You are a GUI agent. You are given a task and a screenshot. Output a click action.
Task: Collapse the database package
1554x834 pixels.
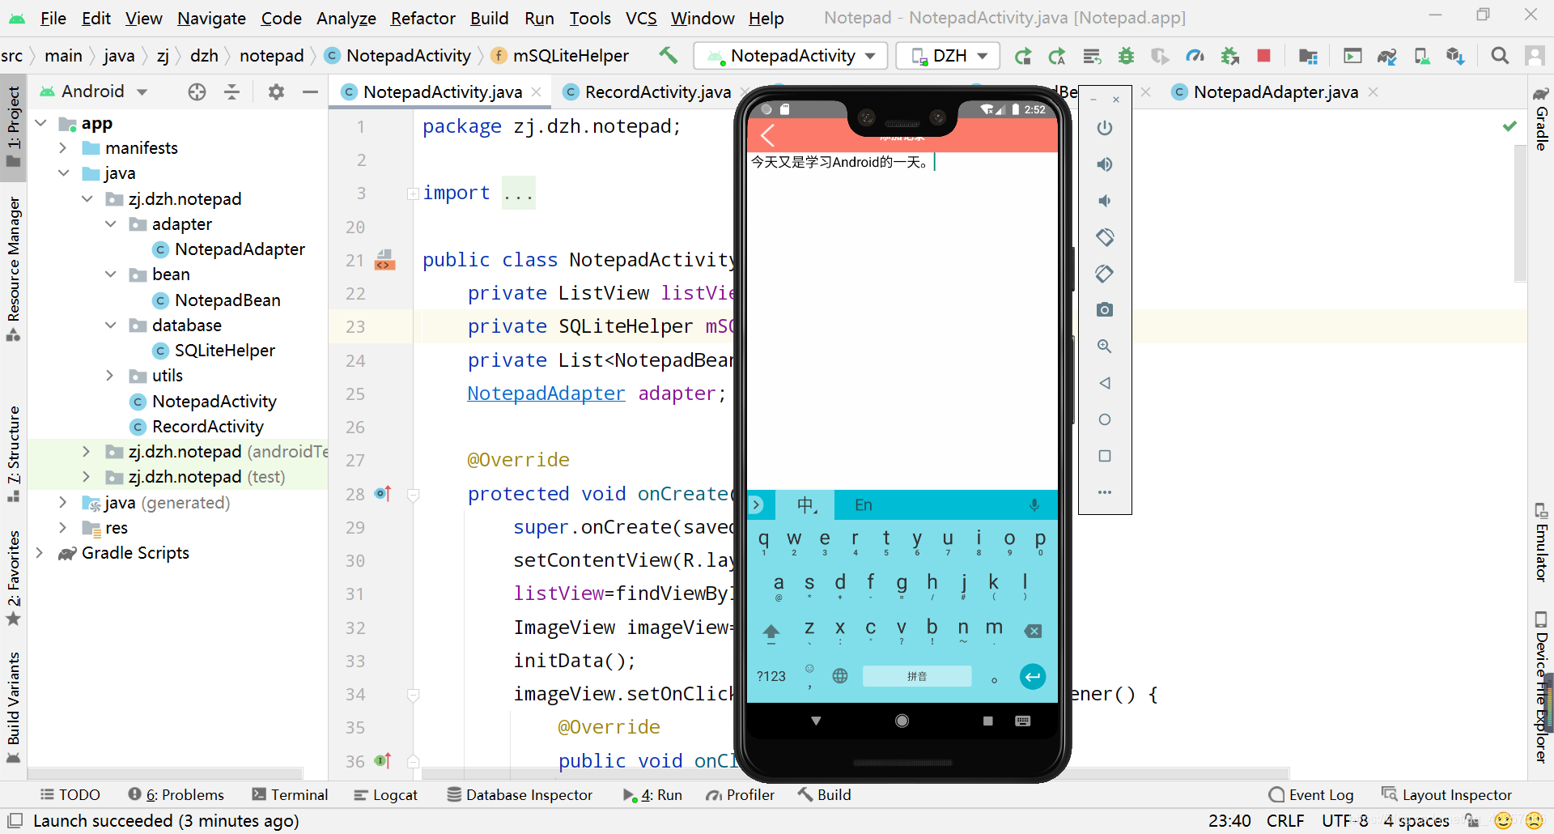(109, 325)
